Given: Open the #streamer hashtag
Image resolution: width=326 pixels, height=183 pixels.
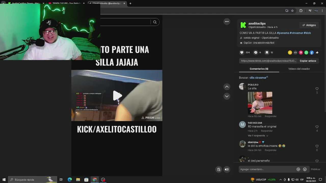Looking at the screenshot, I should tap(296, 33).
